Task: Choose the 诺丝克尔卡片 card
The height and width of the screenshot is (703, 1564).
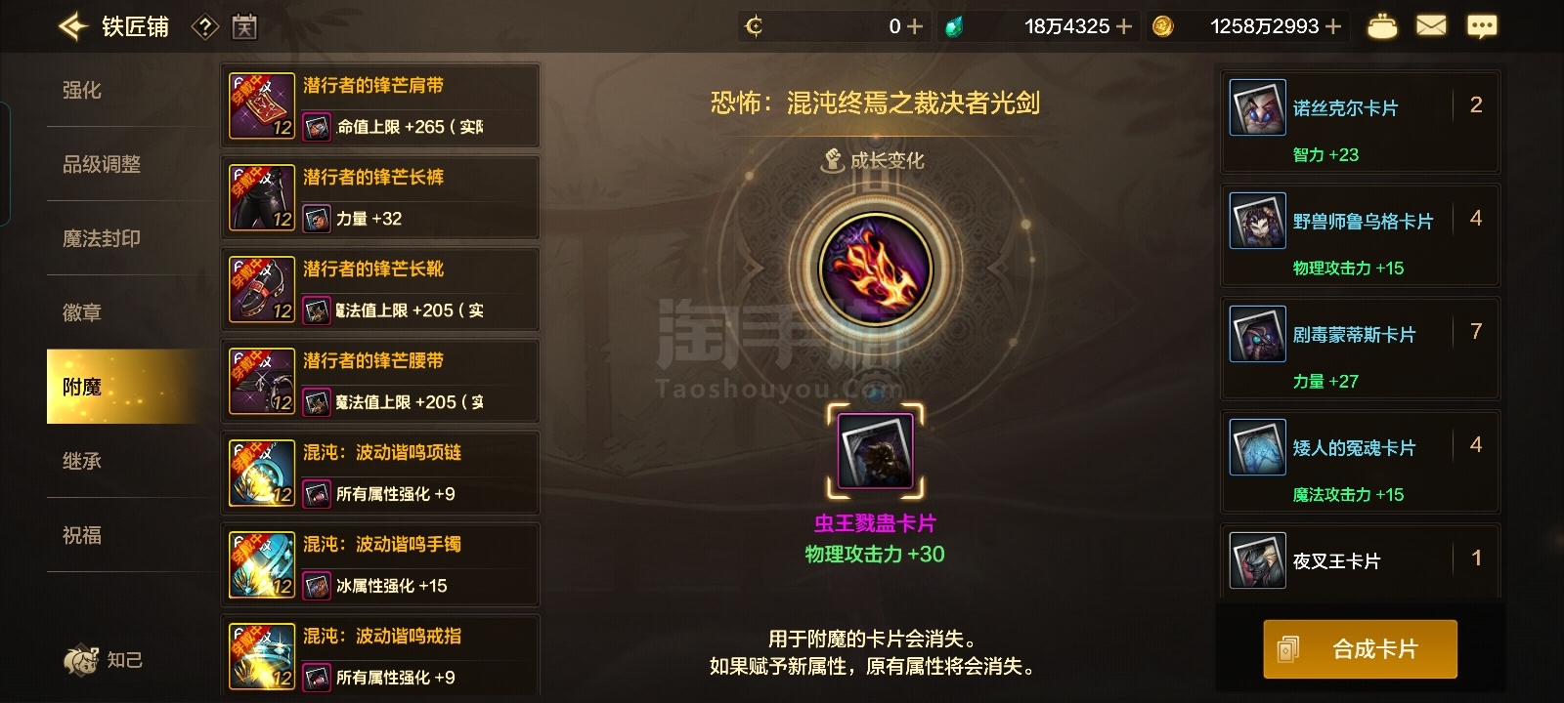Action: (1361, 122)
